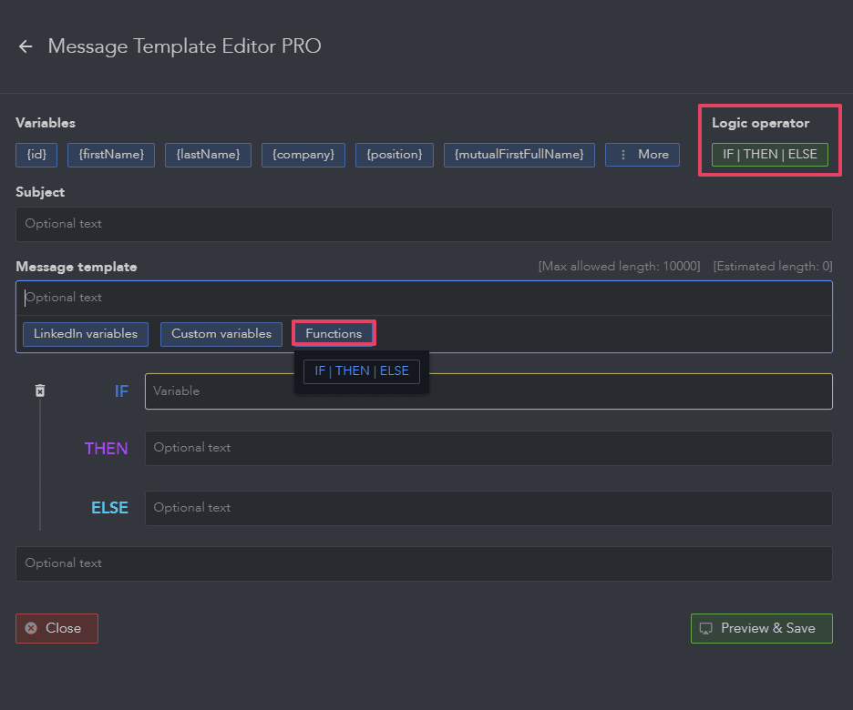Click the Estimated length: 0 text
853x710 pixels.
[x=773, y=266]
